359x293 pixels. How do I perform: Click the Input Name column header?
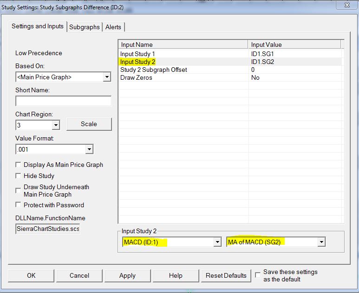click(183, 45)
